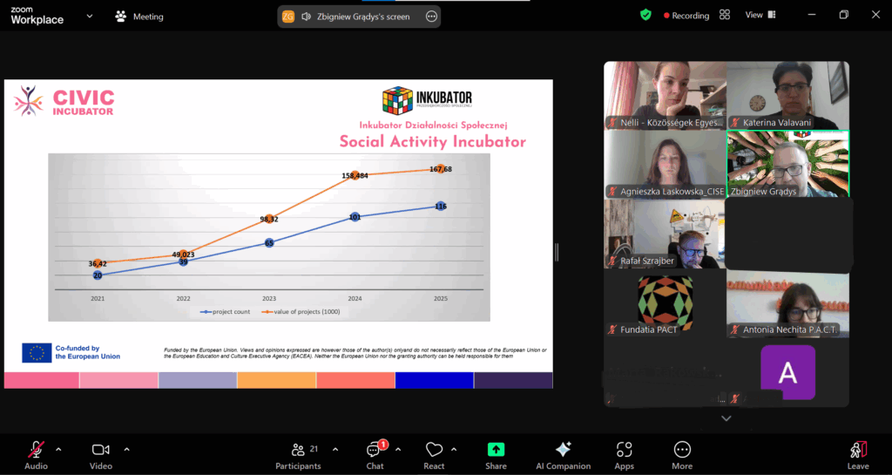Unmute the microphone using the Audio button

tap(37, 455)
